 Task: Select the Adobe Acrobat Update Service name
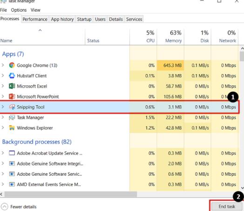[x=49, y=153]
